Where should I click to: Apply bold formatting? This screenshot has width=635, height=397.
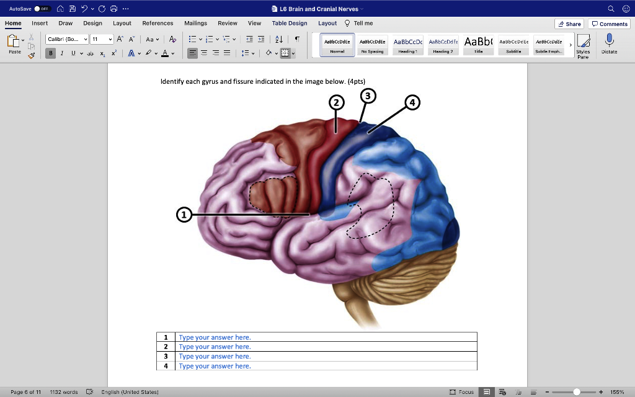(50, 53)
